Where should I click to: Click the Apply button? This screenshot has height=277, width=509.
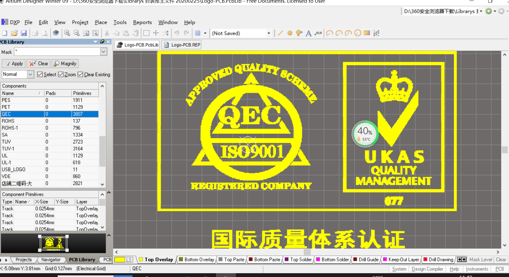pos(14,64)
